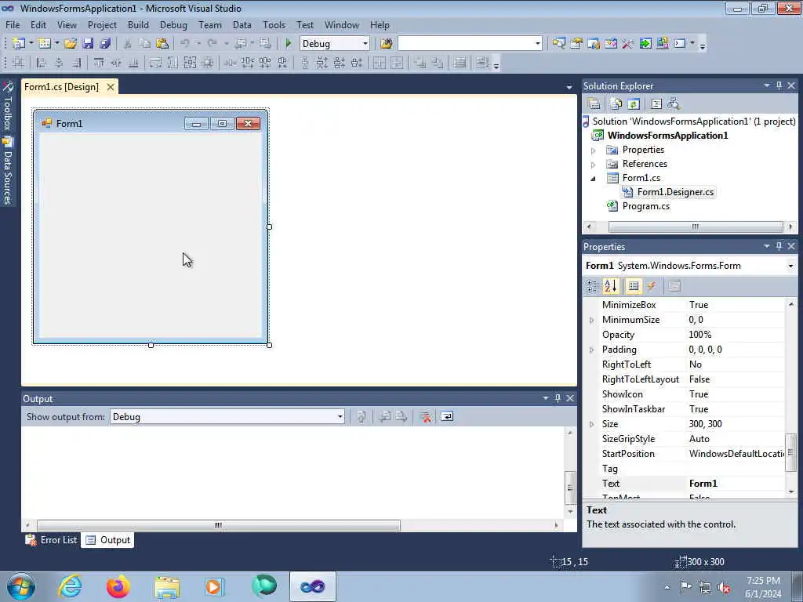Show Properties list button in Properties window
Screen dimensions: 803x602
coord(634,286)
